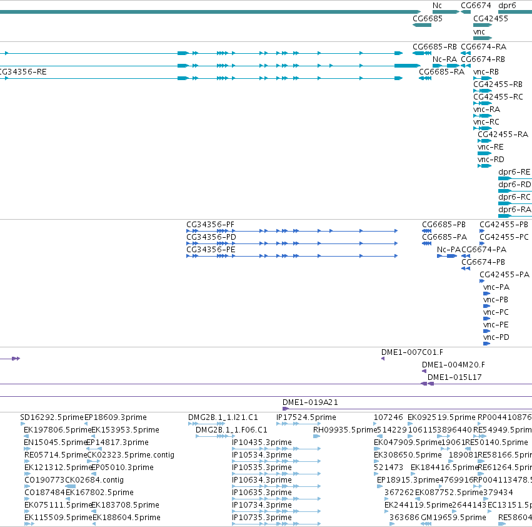Select the dpr6-RA transcript label
Screen dimensions: 532x527
[x=514, y=209]
